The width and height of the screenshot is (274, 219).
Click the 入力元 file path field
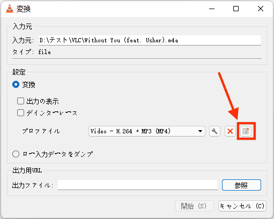pyautogui.click(x=150, y=40)
